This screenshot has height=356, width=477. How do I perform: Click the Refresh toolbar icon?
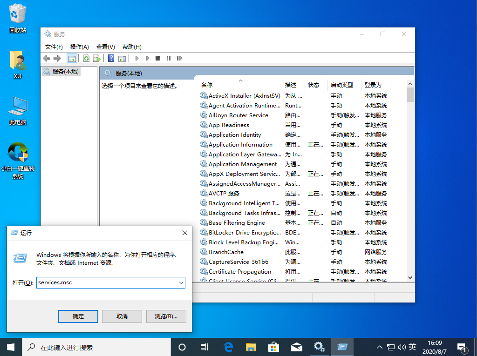tap(86, 58)
